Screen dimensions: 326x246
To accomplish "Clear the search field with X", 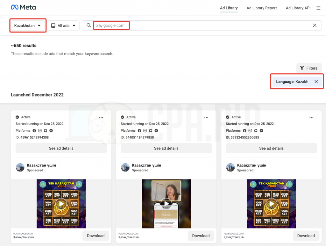I will click(315, 25).
